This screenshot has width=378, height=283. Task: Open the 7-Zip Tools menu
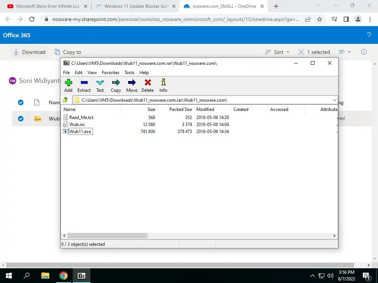[x=129, y=73]
